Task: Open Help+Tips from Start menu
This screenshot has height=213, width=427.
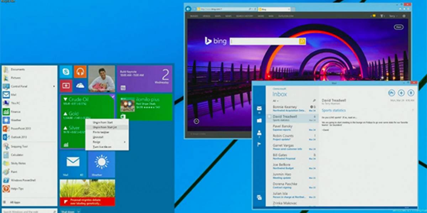Action: [x=29, y=189]
